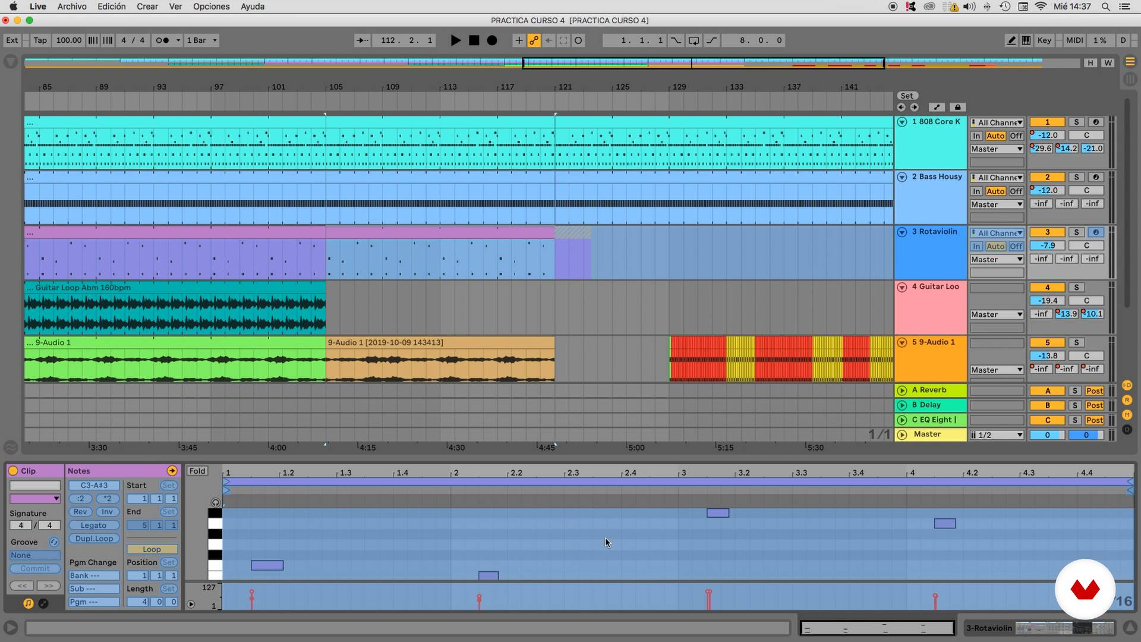
Task: Toggle Solo on track 3 Rotaviolin
Action: coord(1077,232)
